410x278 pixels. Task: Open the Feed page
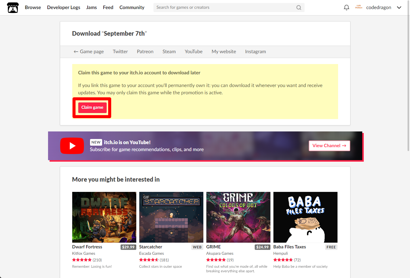(x=108, y=7)
